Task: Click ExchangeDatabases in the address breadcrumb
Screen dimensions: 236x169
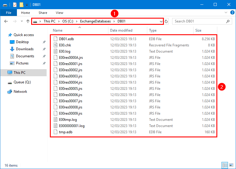Action: coord(95,21)
